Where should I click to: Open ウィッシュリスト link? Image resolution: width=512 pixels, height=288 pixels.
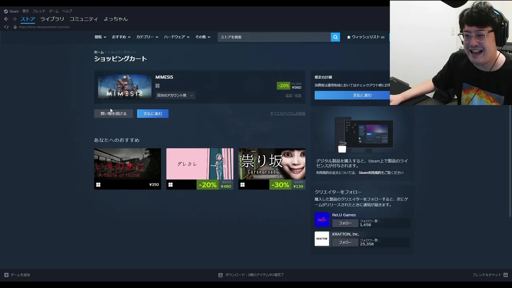pos(366,37)
